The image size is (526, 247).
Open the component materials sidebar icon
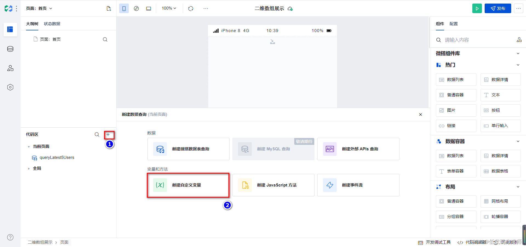point(10,68)
